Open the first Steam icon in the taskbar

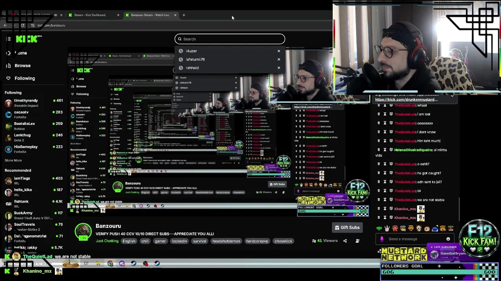point(133,263)
